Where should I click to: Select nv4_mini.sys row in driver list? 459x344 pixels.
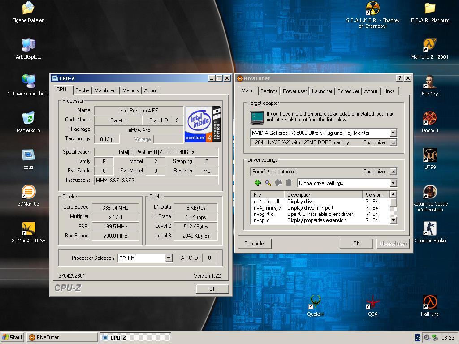pos(320,208)
